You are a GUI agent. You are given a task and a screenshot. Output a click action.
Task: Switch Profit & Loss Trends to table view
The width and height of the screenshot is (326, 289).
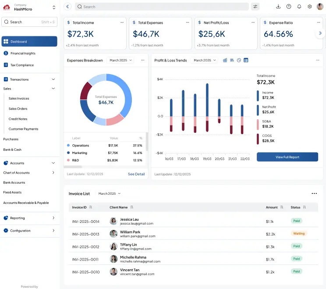pyautogui.click(x=246, y=61)
